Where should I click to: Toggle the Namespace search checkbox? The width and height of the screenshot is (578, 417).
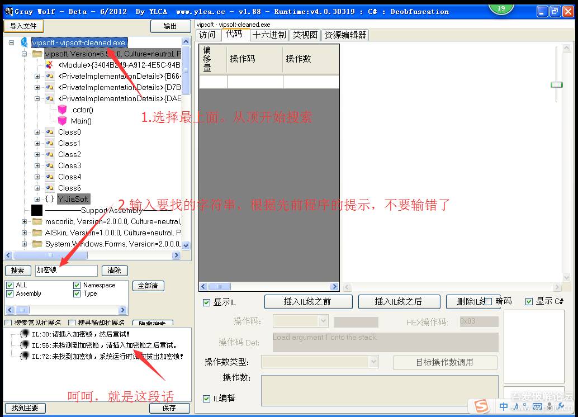point(77,285)
